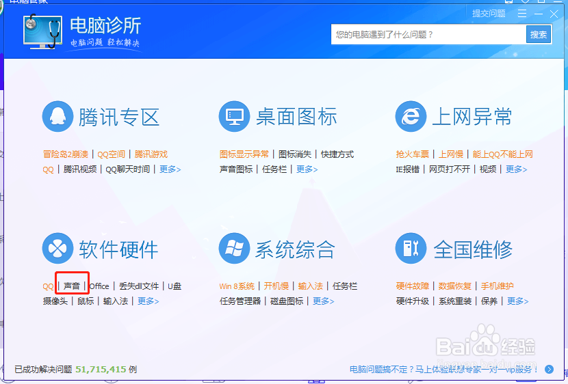Click 输入法 under 软件硬件
This screenshot has width=568, height=384.
click(116, 301)
